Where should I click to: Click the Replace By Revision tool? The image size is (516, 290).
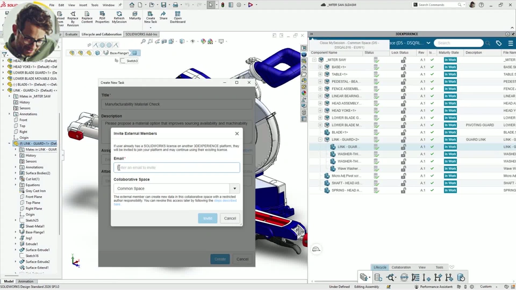73,19
